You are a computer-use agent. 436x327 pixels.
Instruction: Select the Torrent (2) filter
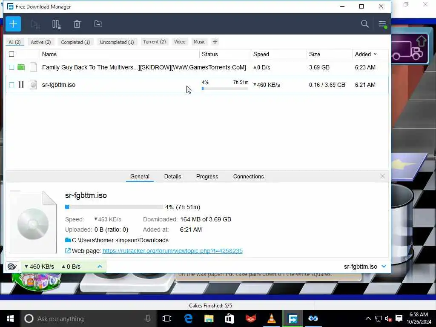154,42
